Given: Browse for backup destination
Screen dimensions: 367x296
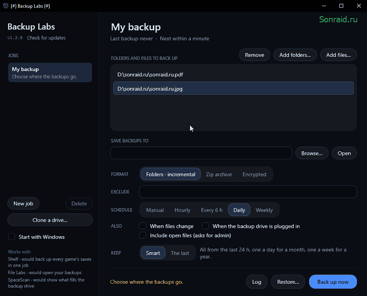Looking at the screenshot, I should click(x=312, y=153).
